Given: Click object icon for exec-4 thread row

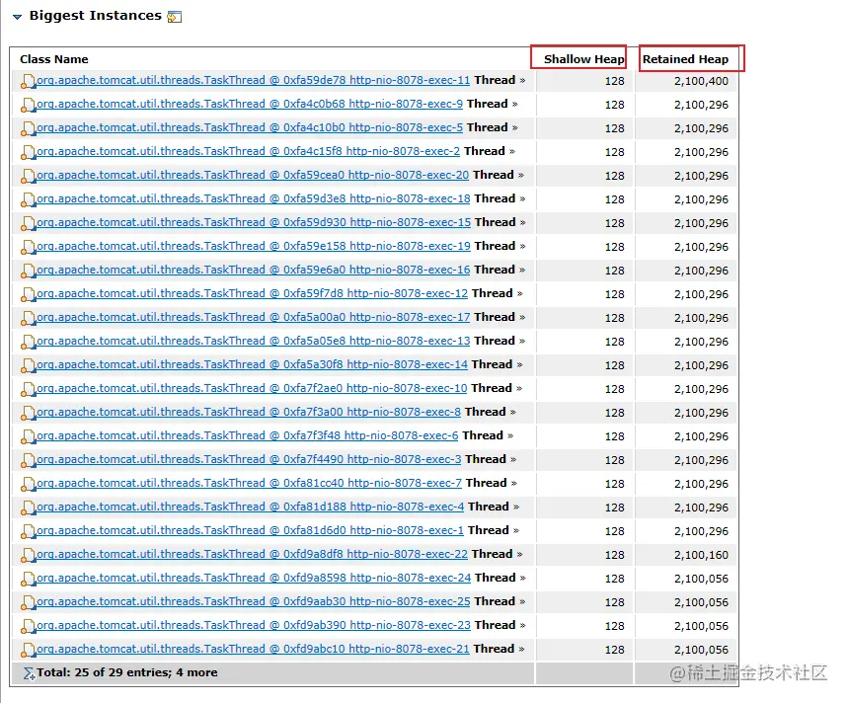Looking at the screenshot, I should click(28, 508).
